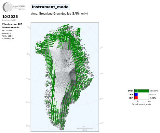Screen dimensions: 160x133
Task: Click the % instrument_mode axis label
Action: 141,104
